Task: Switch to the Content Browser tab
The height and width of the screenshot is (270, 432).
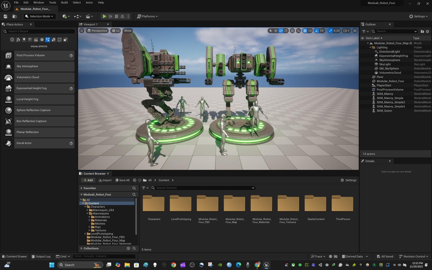Action: point(94,174)
